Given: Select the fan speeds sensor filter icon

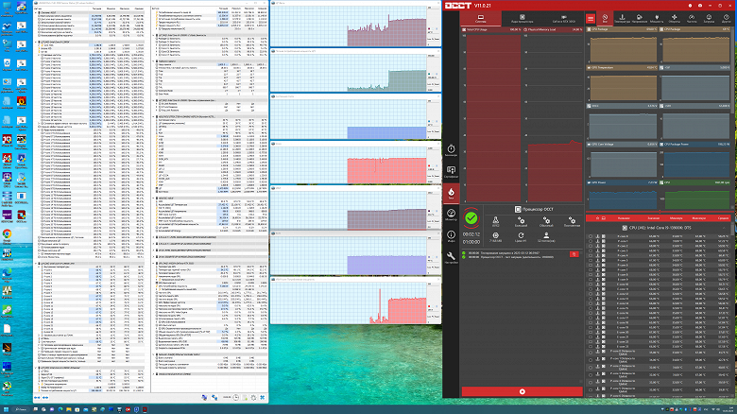Looking at the screenshot, I should 674,18.
